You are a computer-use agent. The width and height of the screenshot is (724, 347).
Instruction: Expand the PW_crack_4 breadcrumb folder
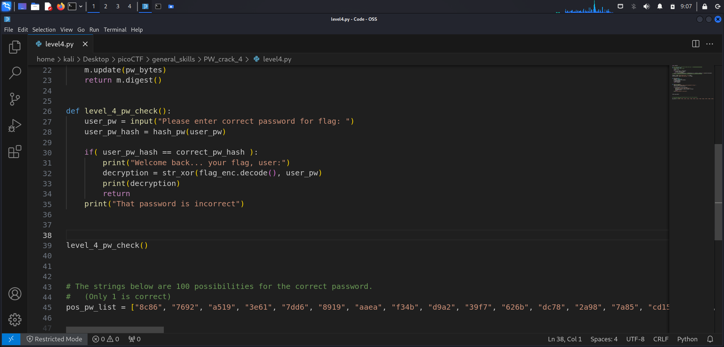pyautogui.click(x=223, y=59)
